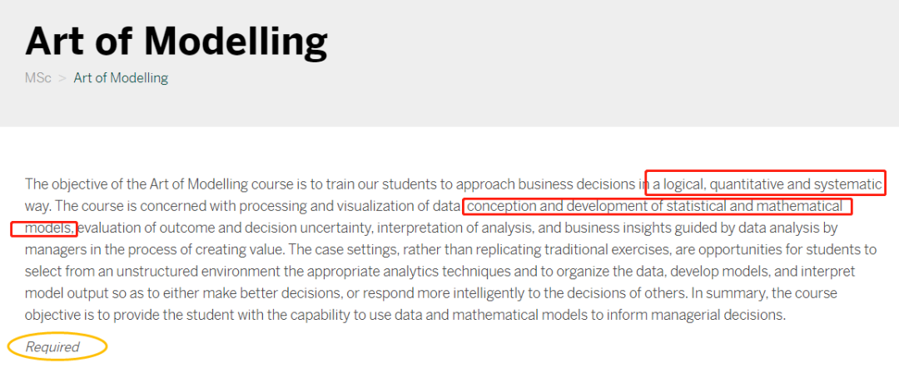Click the large Art of Modelling page heading
Screen dimensions: 899x368
pyautogui.click(x=176, y=40)
